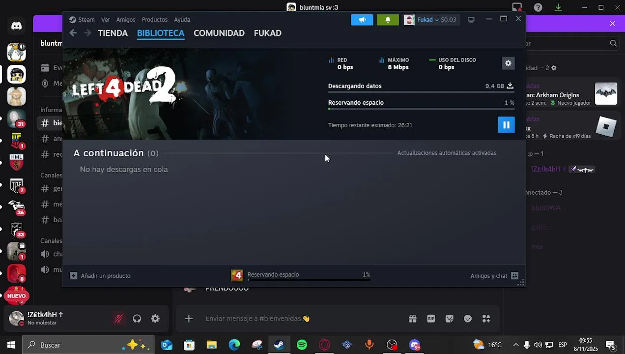Click the Left 4 Dead 2 icon in status bar
Screen dimensions: 625x354
[x=237, y=275]
